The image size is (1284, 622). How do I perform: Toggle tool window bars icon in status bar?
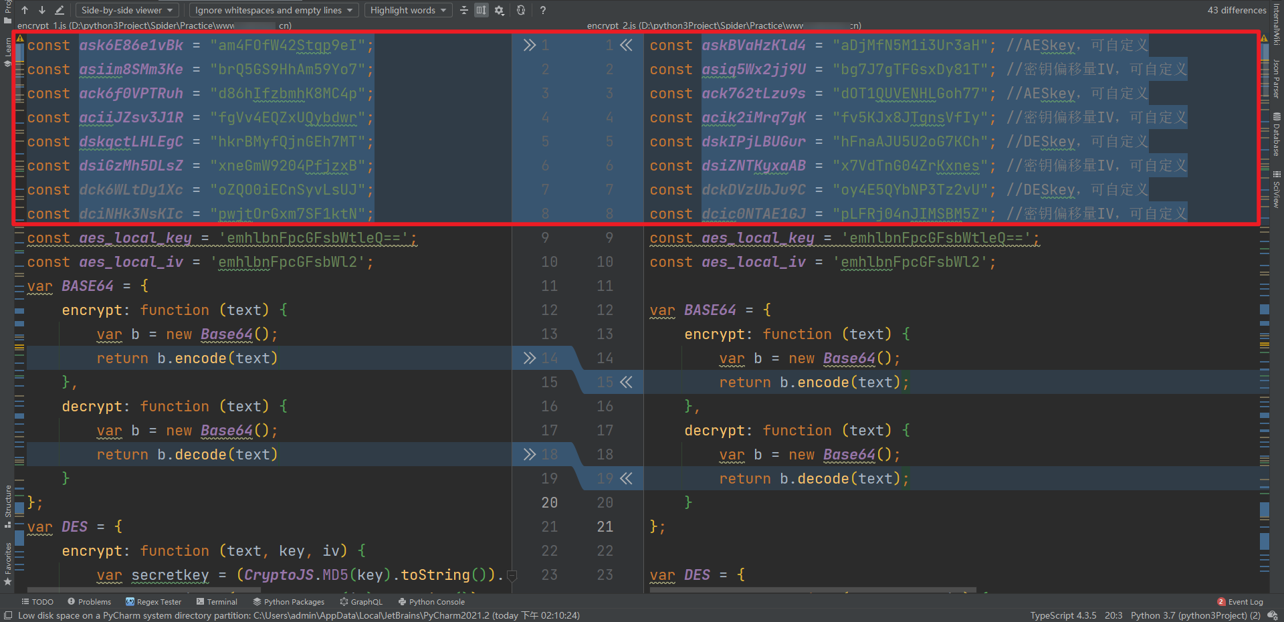tap(8, 615)
